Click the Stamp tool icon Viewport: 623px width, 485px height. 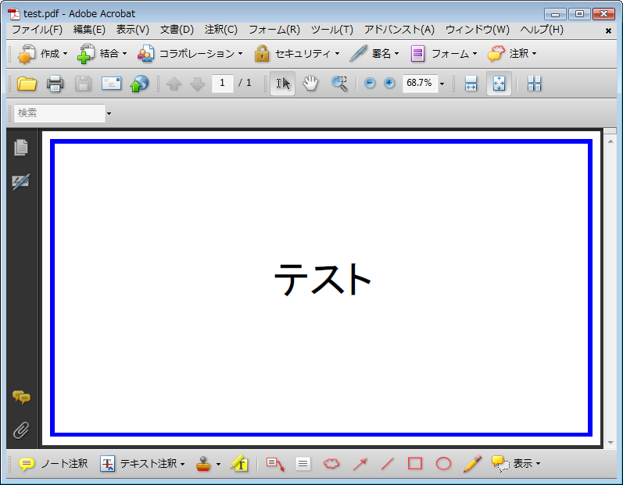tap(203, 464)
